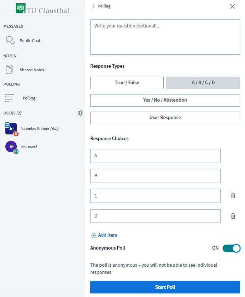
Task: Open user settings gear next to Users
Action: (80, 113)
